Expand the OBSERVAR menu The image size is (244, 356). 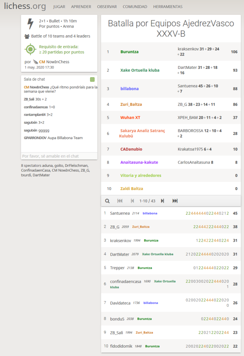[x=107, y=7]
